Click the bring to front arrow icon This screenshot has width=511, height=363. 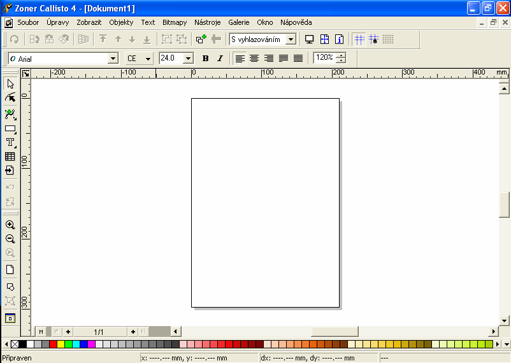[x=103, y=39]
